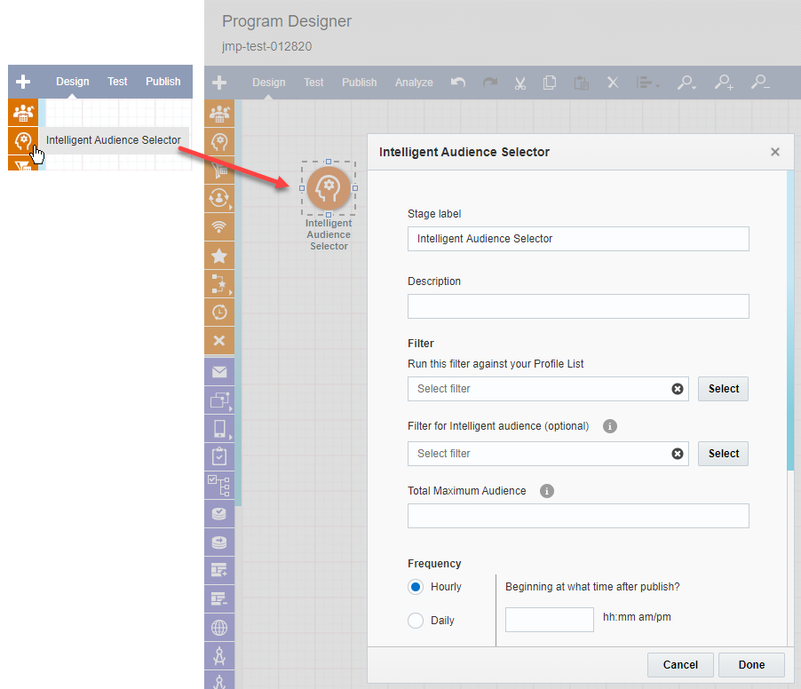Clear the Profile List filter selection

(x=678, y=389)
